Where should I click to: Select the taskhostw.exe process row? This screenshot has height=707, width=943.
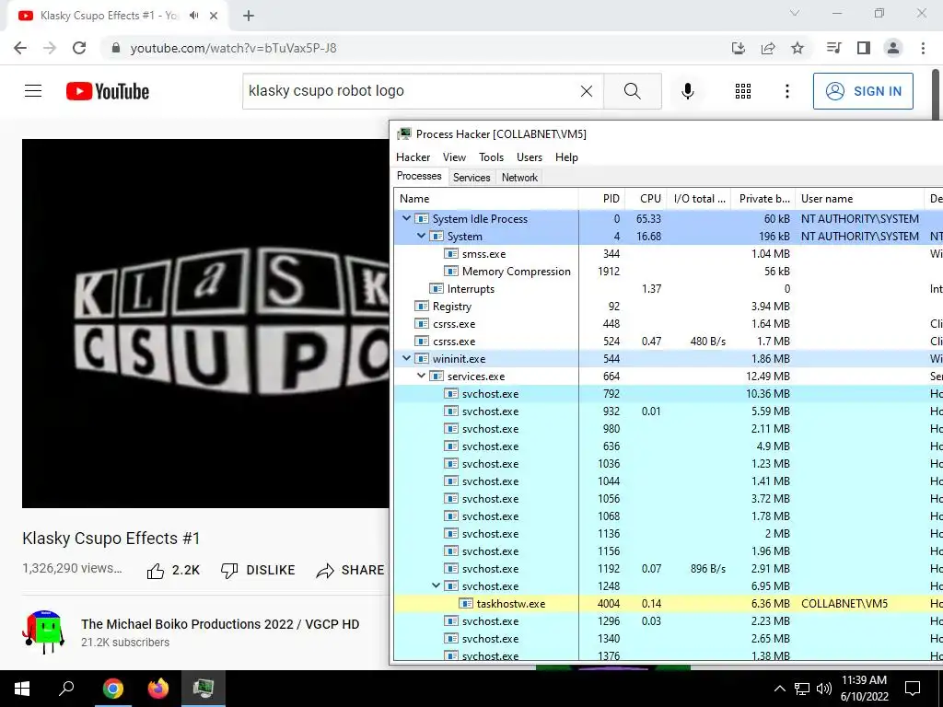click(668, 603)
